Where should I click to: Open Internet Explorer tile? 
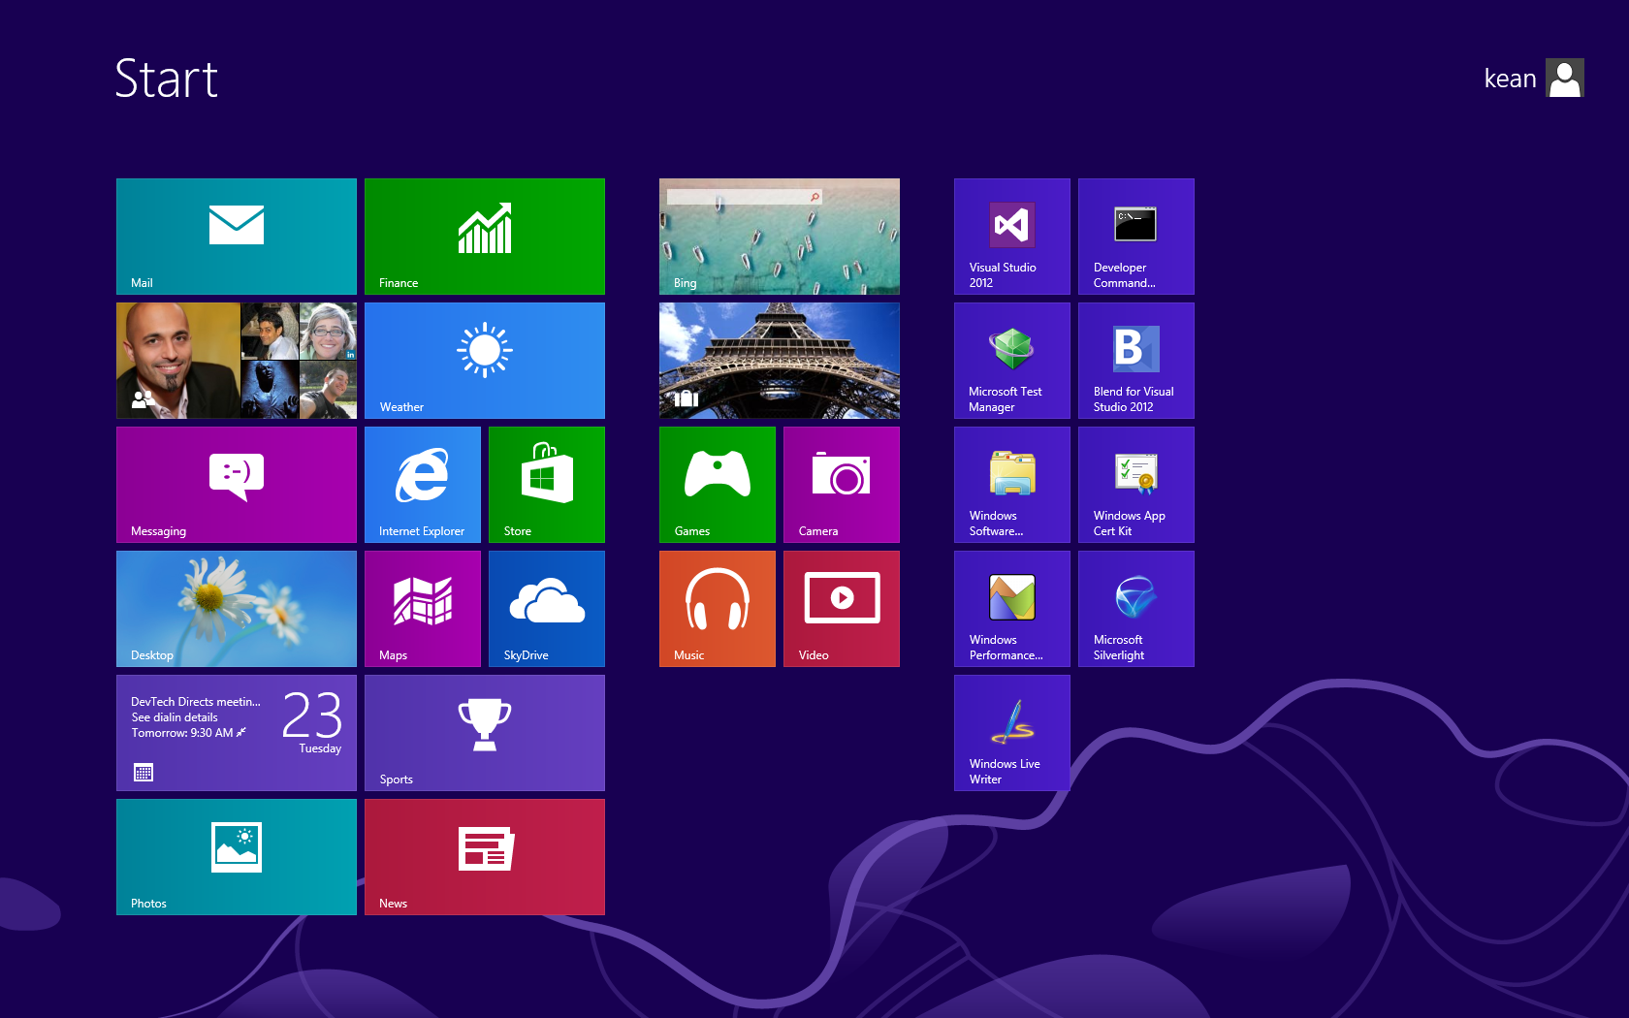422,484
